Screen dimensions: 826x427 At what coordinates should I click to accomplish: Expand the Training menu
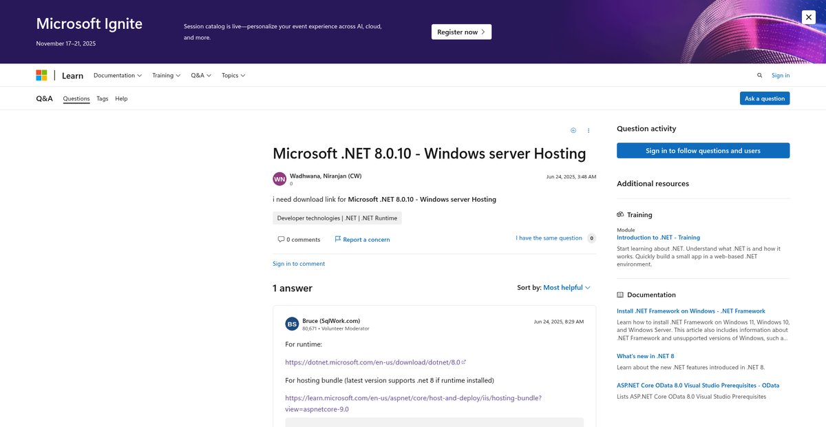pyautogui.click(x=167, y=75)
